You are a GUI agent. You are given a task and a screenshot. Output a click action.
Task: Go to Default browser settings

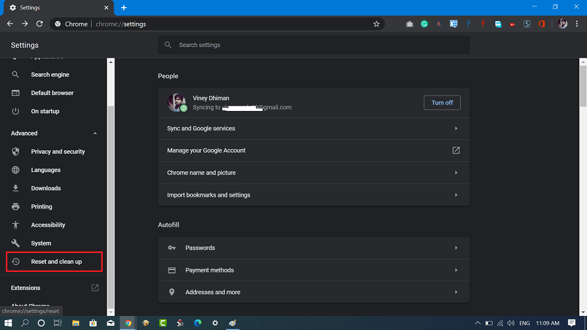click(52, 93)
